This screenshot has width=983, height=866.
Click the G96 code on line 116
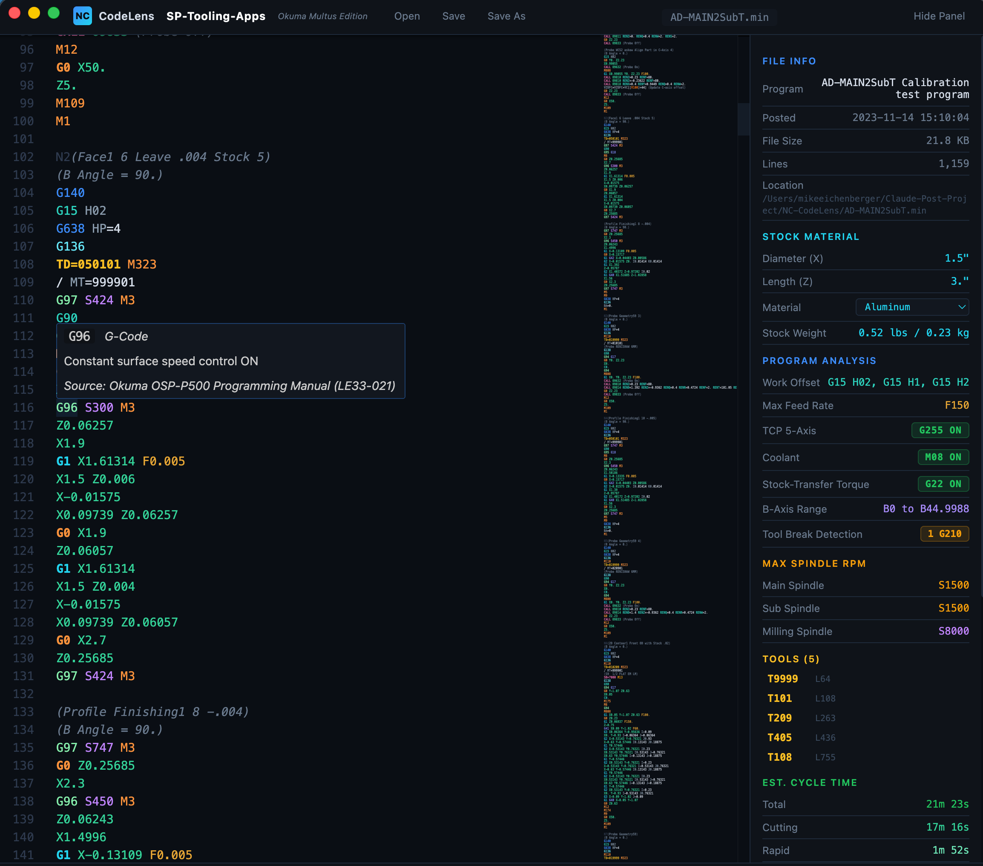click(67, 407)
